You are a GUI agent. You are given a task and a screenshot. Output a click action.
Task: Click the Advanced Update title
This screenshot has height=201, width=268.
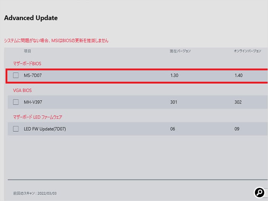31,18
